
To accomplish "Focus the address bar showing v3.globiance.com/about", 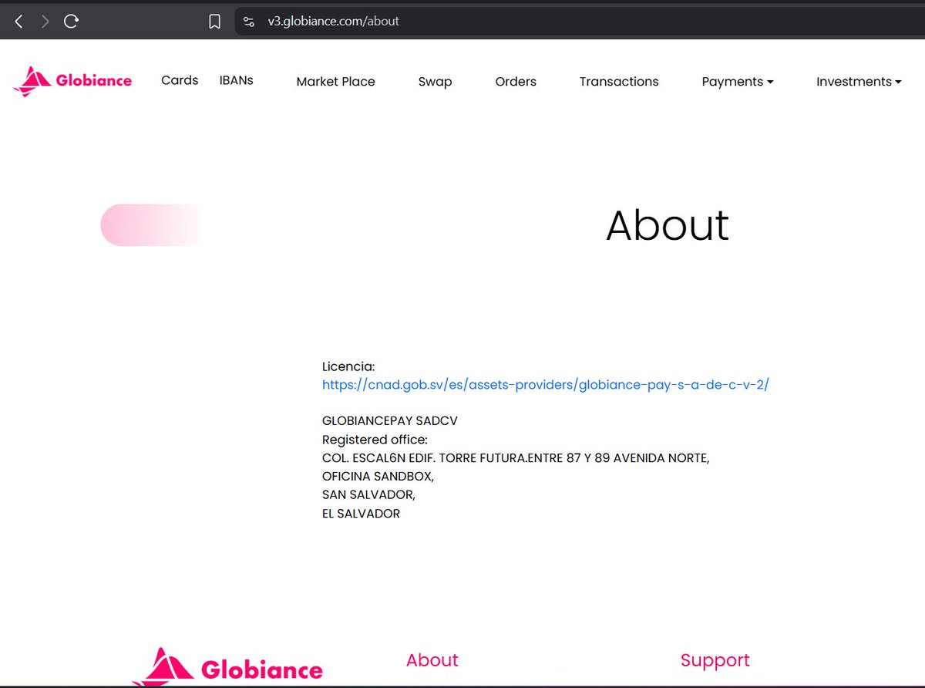I will pos(580,22).
